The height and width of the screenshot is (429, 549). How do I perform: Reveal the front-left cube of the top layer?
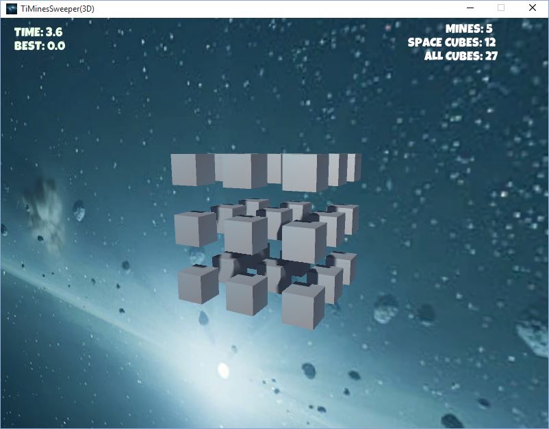[192, 170]
